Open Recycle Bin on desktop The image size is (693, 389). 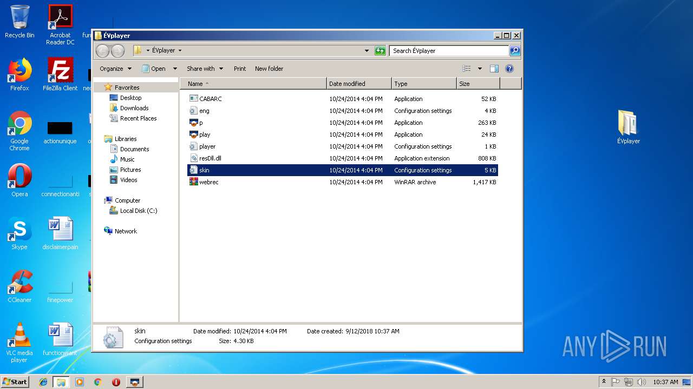tap(19, 22)
